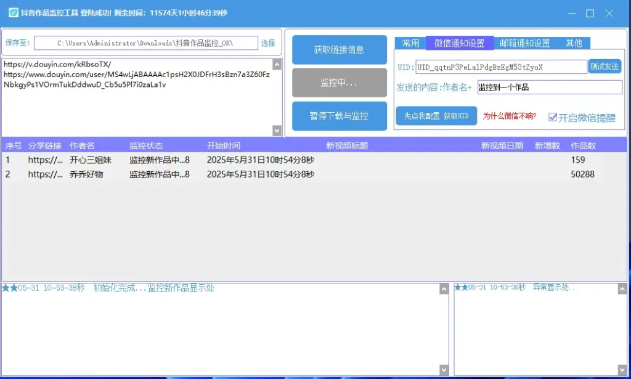Click the 作品数 column header
The image size is (631, 379).
pyautogui.click(x=583, y=145)
